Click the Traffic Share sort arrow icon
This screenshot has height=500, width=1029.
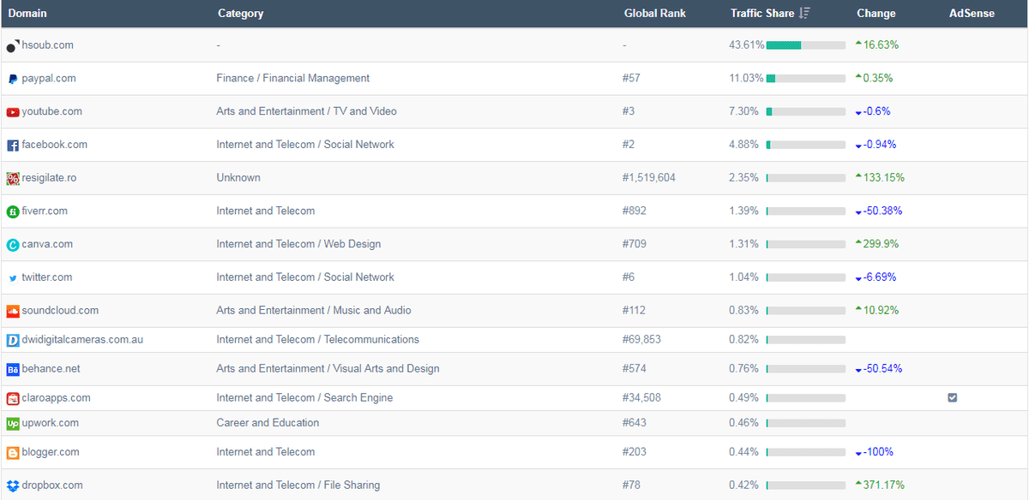point(804,13)
